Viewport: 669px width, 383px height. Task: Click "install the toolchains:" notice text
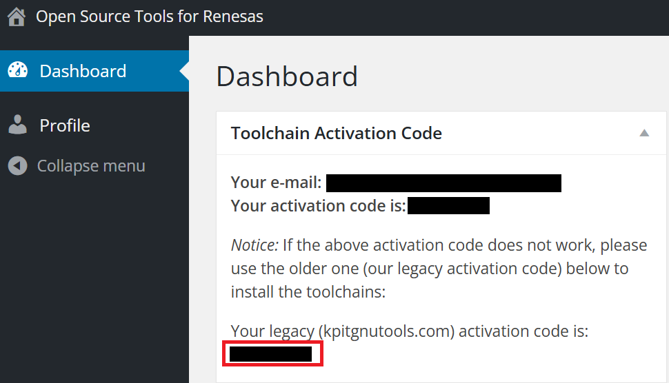point(308,291)
